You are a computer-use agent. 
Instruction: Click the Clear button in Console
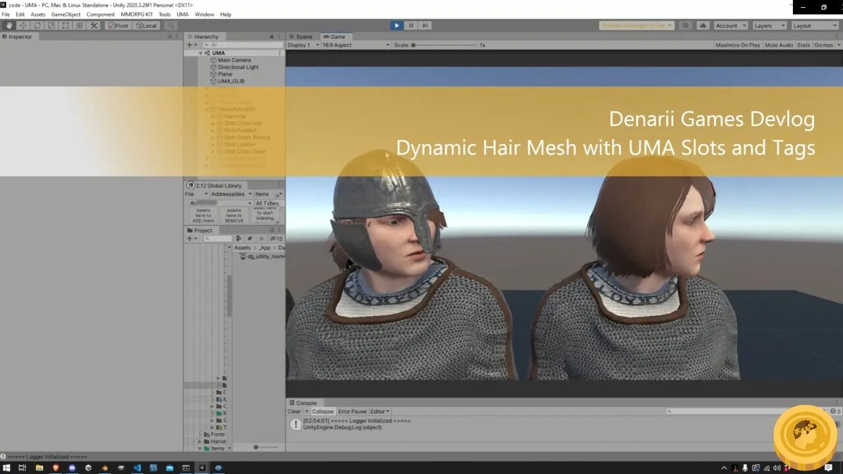[294, 411]
